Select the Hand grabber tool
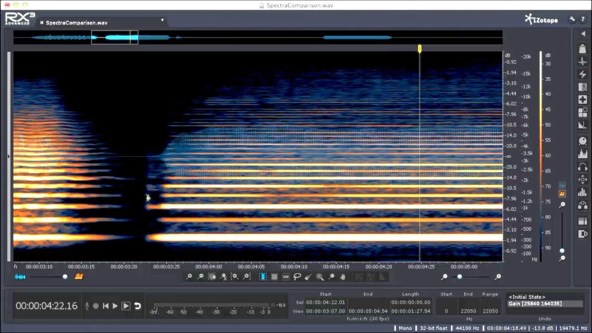The image size is (592, 333). point(343,277)
